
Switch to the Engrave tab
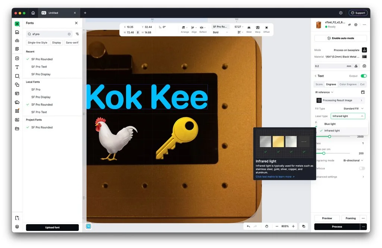tap(331, 85)
